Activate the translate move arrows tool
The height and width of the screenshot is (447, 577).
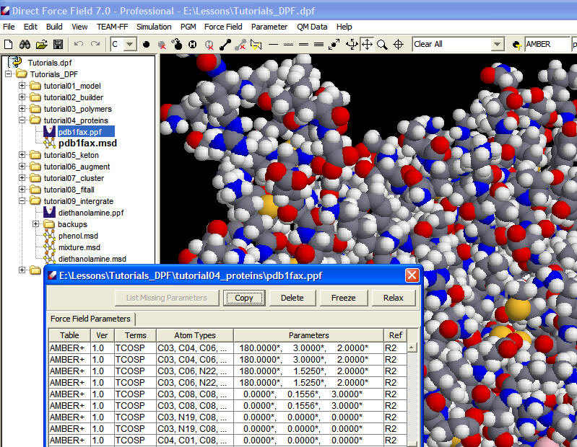[367, 44]
